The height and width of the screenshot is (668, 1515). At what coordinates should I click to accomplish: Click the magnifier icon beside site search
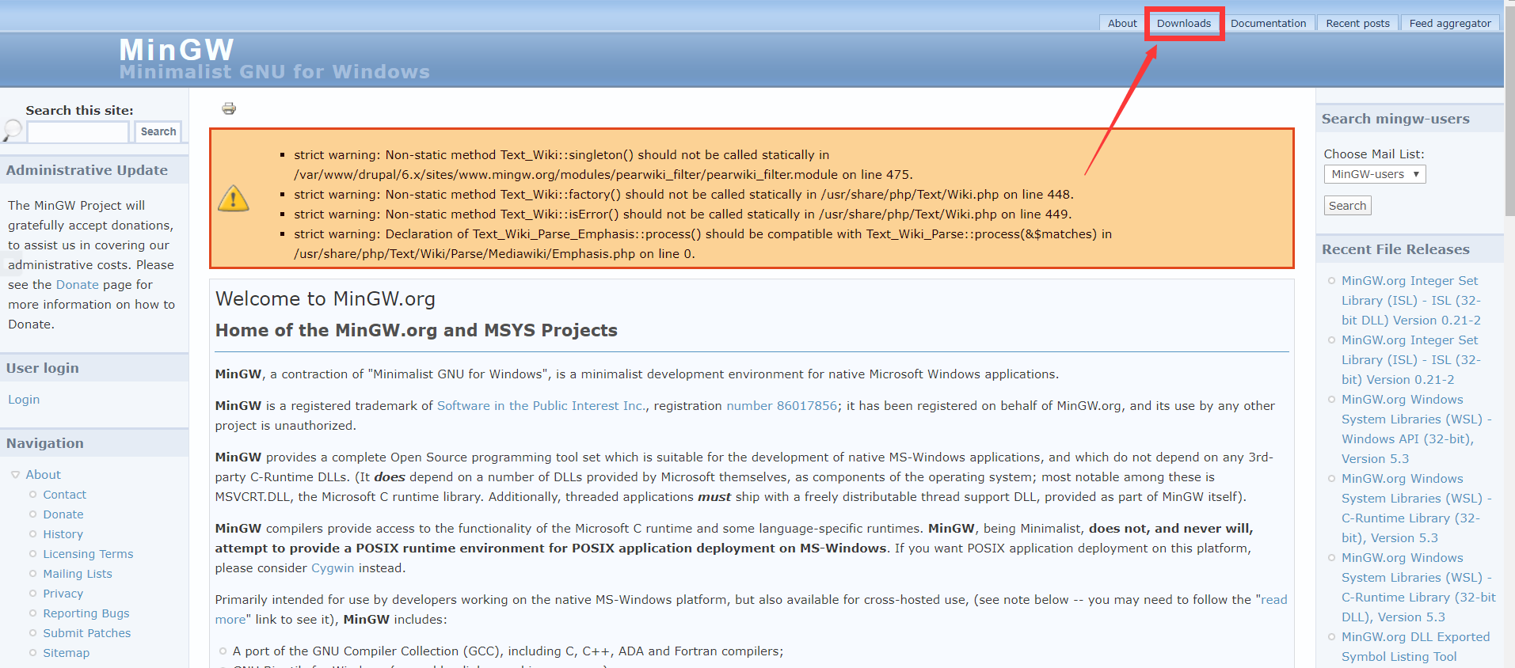click(x=12, y=130)
